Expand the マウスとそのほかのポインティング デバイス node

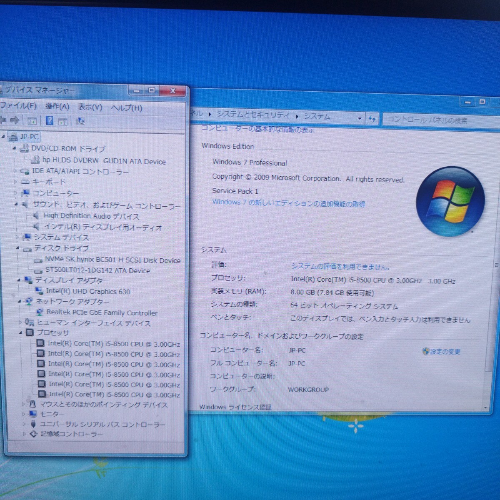click(x=23, y=404)
